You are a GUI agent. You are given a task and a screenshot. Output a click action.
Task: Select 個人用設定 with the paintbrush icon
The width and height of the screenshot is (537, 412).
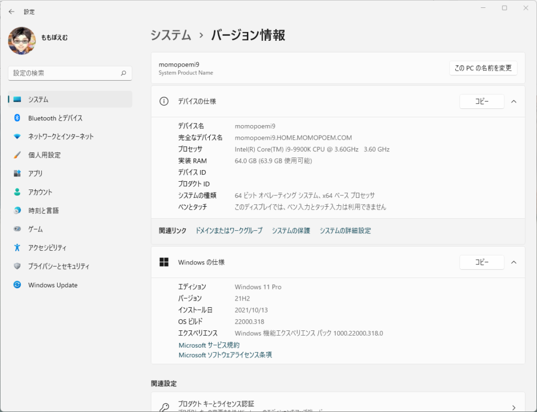point(44,155)
